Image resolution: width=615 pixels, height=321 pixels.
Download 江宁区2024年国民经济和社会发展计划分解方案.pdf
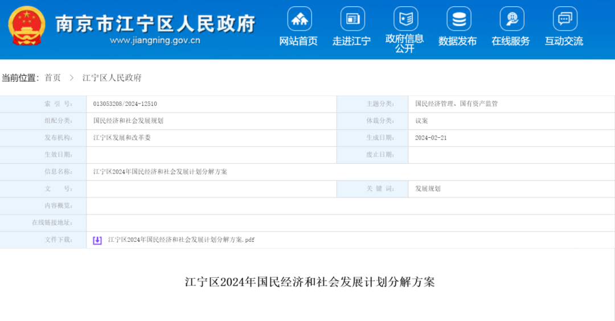(181, 240)
